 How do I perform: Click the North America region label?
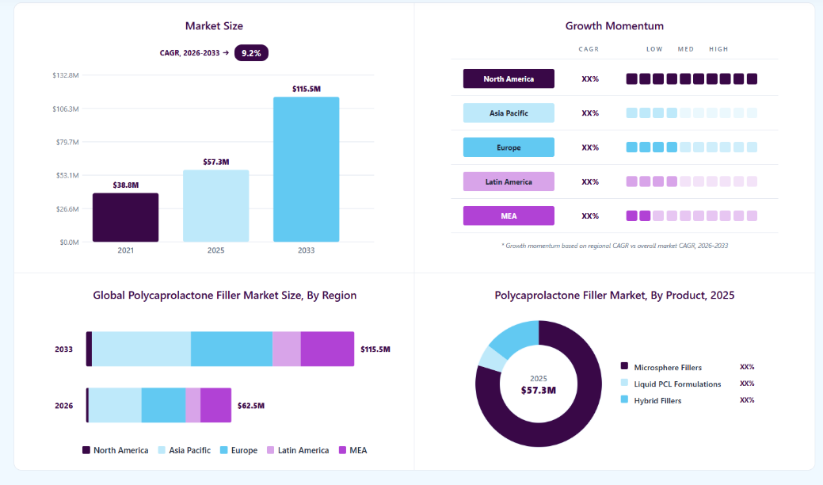509,78
